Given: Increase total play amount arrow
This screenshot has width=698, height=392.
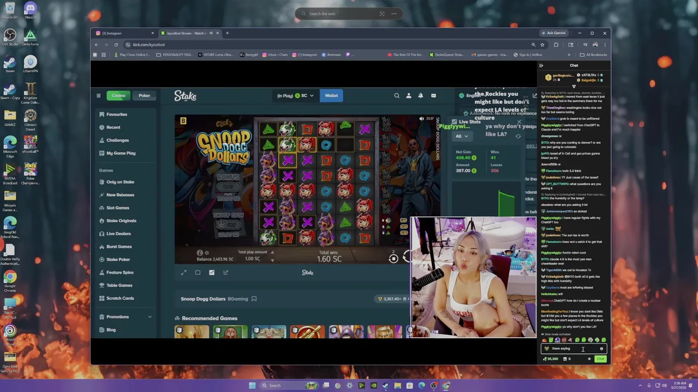Looking at the screenshot, I should click(x=272, y=252).
